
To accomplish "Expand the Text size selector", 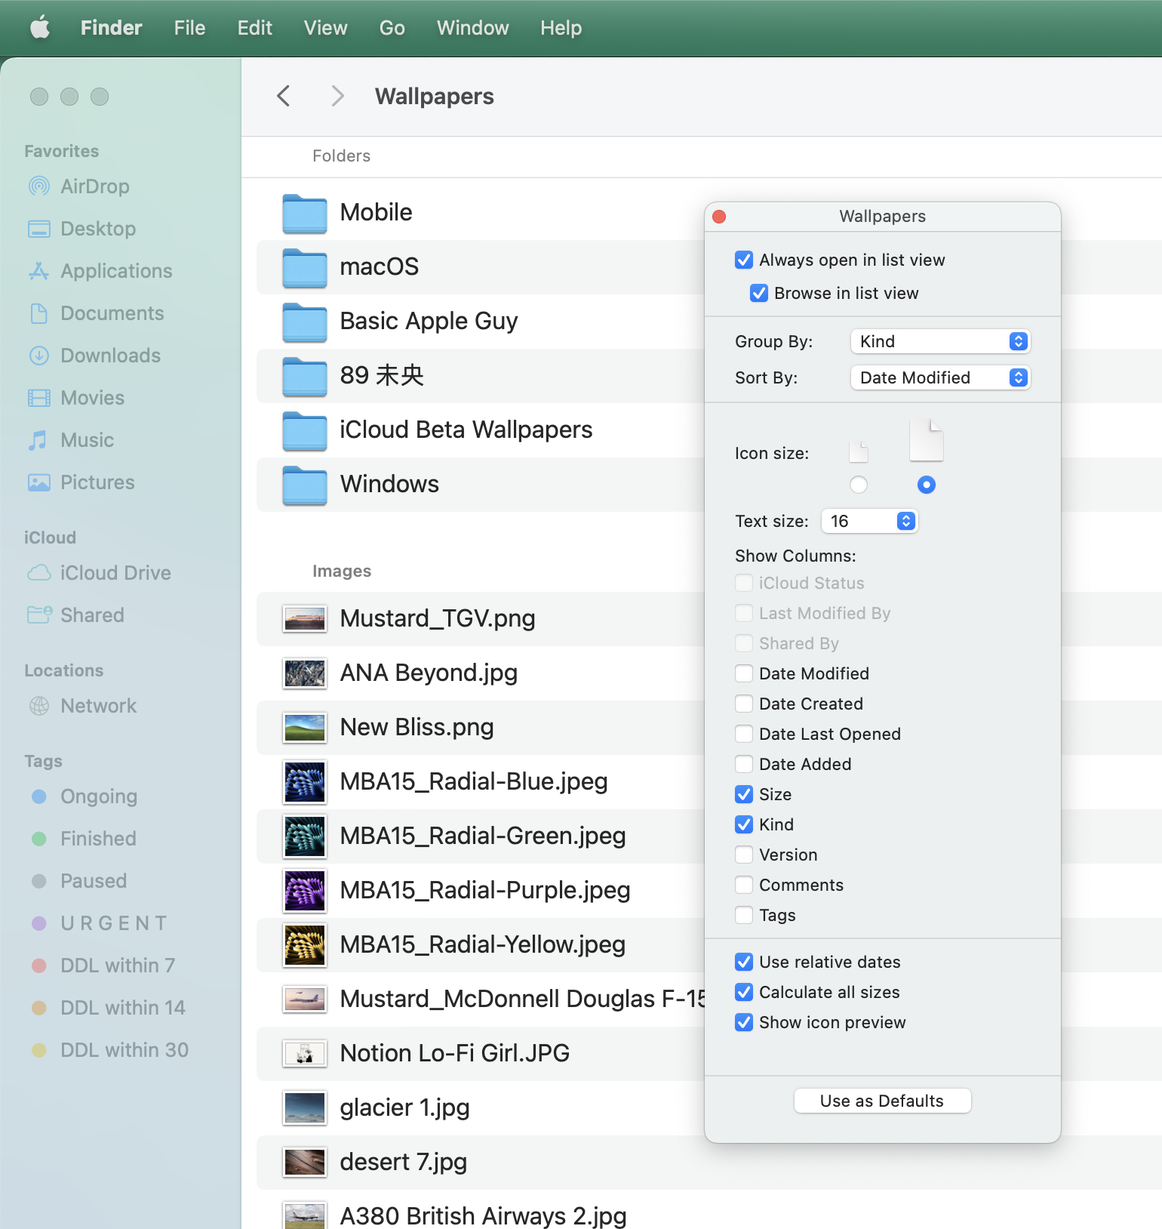I will pyautogui.click(x=869, y=521).
